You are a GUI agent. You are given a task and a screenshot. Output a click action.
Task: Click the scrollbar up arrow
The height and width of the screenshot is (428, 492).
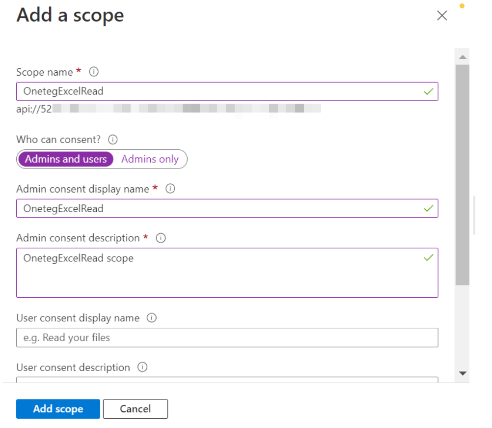462,57
